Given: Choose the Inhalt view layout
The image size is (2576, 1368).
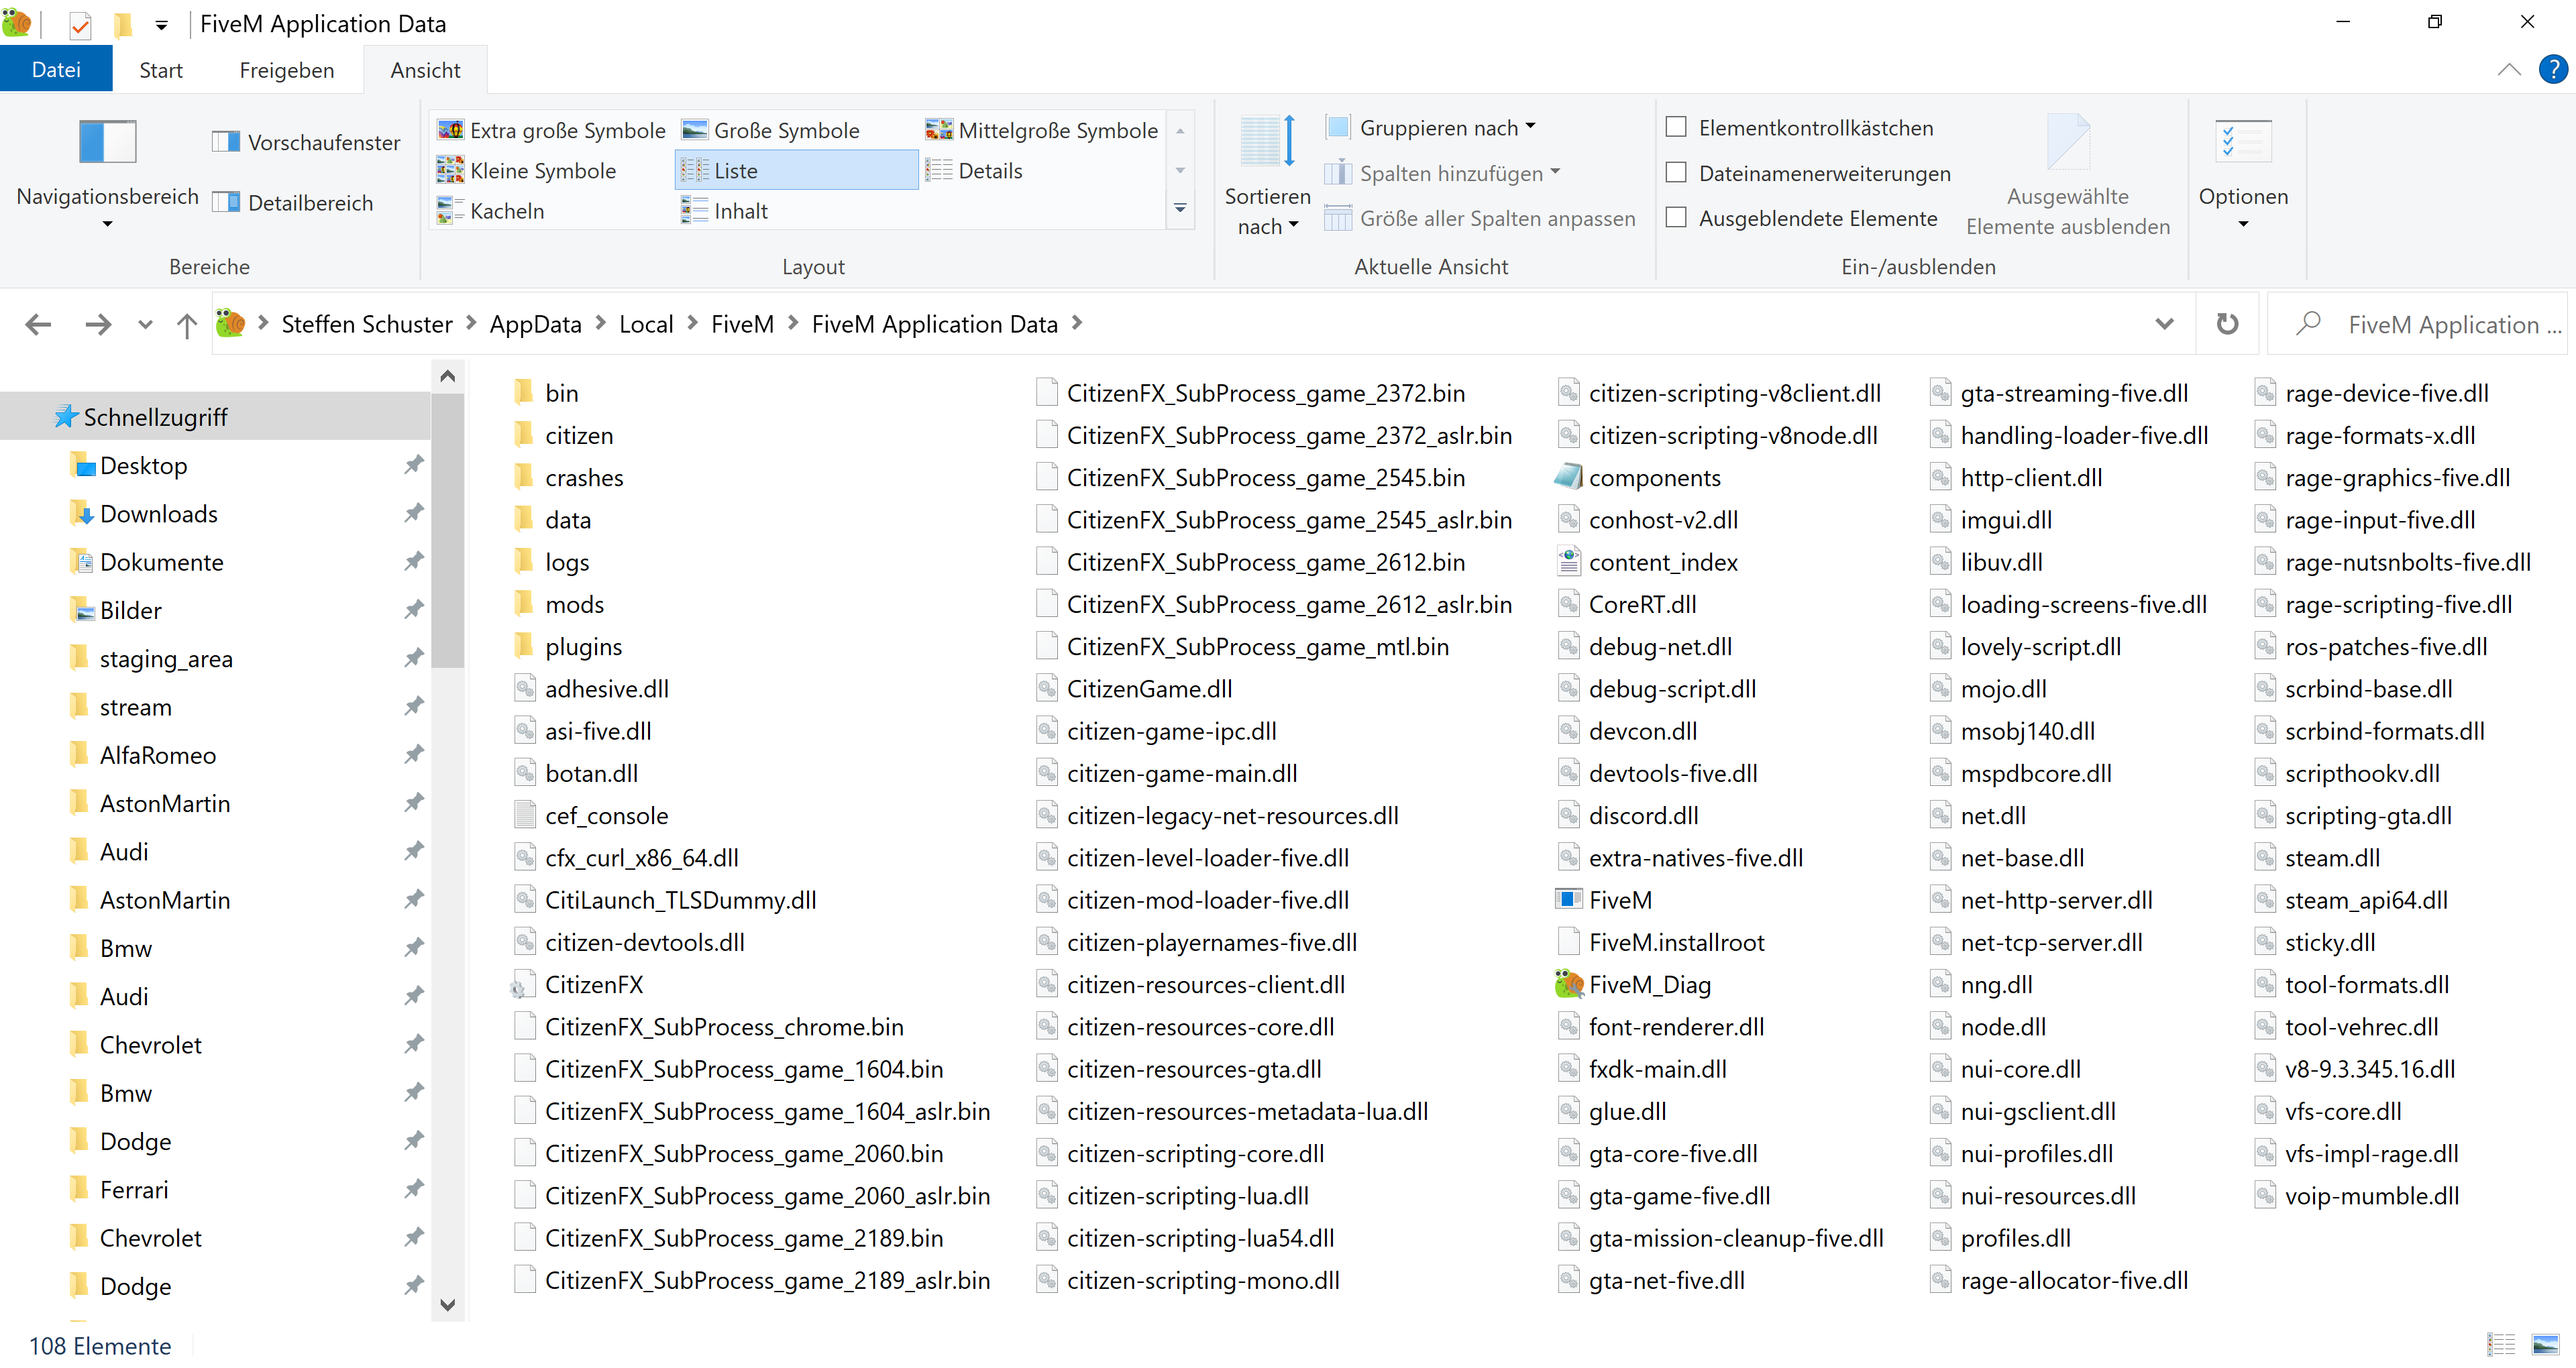Looking at the screenshot, I should pyautogui.click(x=725, y=211).
